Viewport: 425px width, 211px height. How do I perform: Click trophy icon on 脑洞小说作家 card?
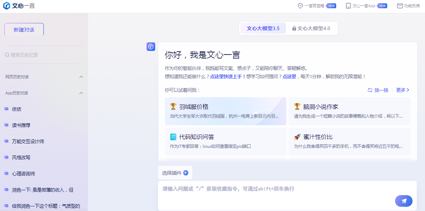(x=297, y=107)
